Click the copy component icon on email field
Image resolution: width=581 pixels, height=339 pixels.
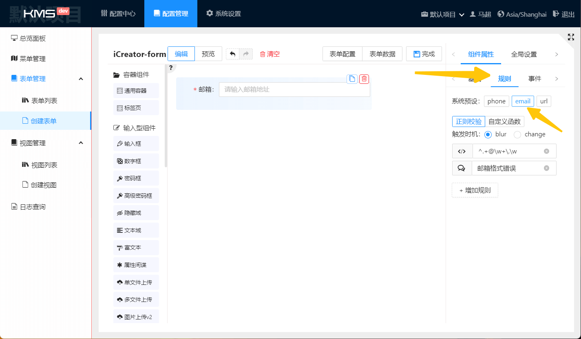[x=352, y=79]
